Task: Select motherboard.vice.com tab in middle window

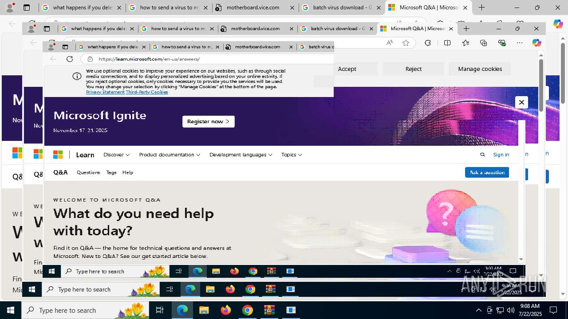Action: click(257, 28)
